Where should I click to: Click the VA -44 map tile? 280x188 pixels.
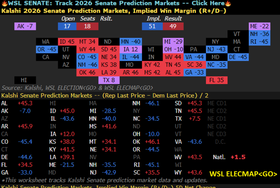[x=195, y=57]
